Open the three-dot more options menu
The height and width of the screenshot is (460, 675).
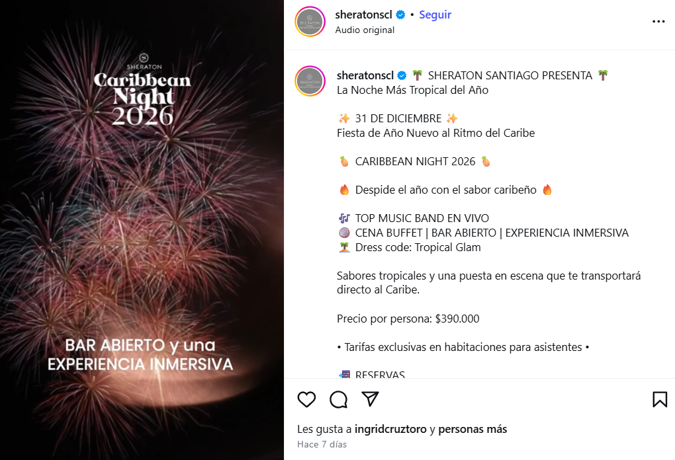click(x=658, y=21)
